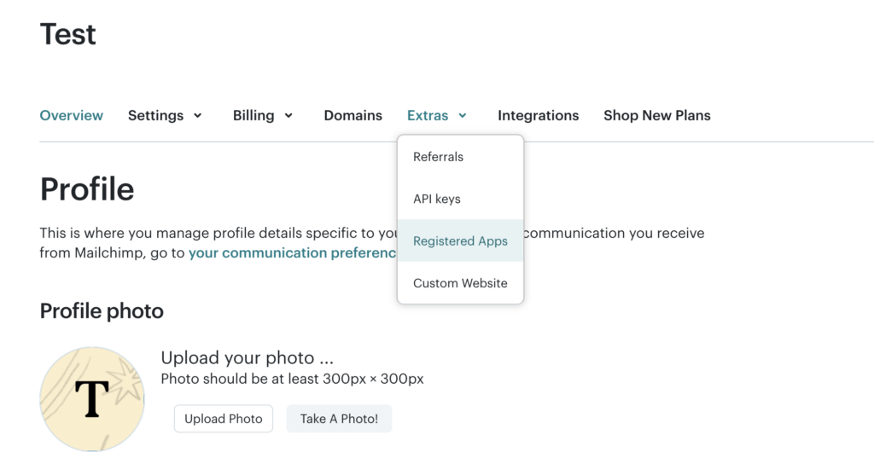Expand the chevron next to Billing
The height and width of the screenshot is (452, 874).
(288, 115)
